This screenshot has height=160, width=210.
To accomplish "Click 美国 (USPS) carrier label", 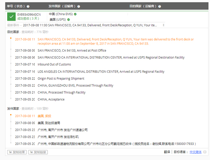I will pyautogui.click(x=58, y=20).
